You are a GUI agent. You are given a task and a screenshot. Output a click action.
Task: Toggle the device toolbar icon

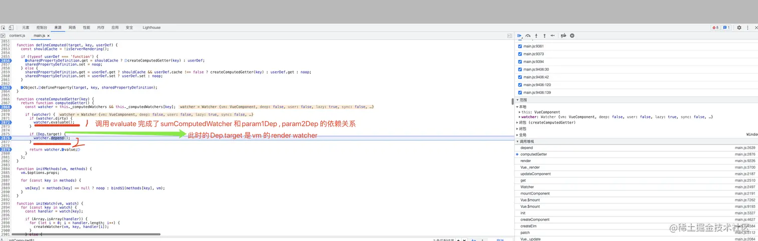(x=11, y=27)
